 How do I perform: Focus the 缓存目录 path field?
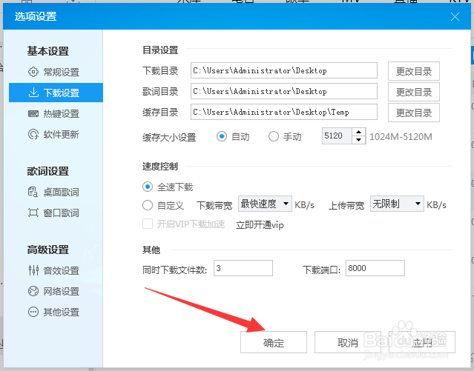click(x=284, y=112)
